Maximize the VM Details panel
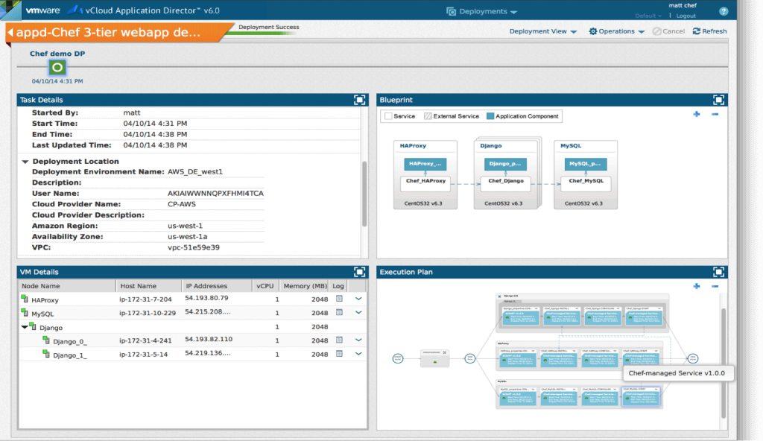 point(359,272)
